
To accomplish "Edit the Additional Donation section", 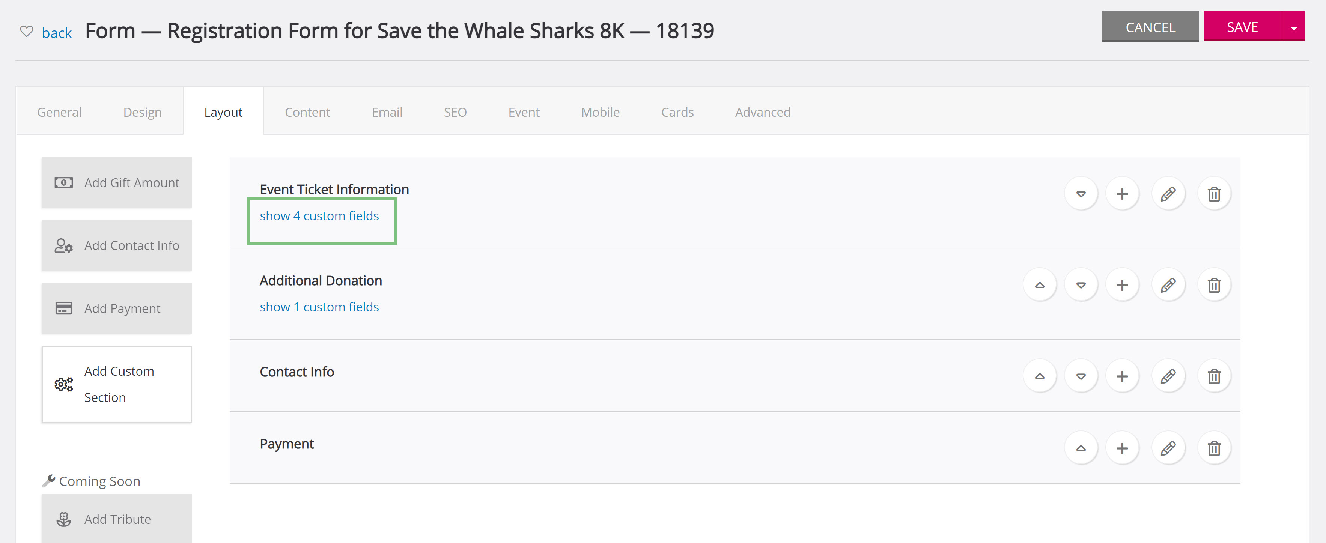I will pos(1168,285).
